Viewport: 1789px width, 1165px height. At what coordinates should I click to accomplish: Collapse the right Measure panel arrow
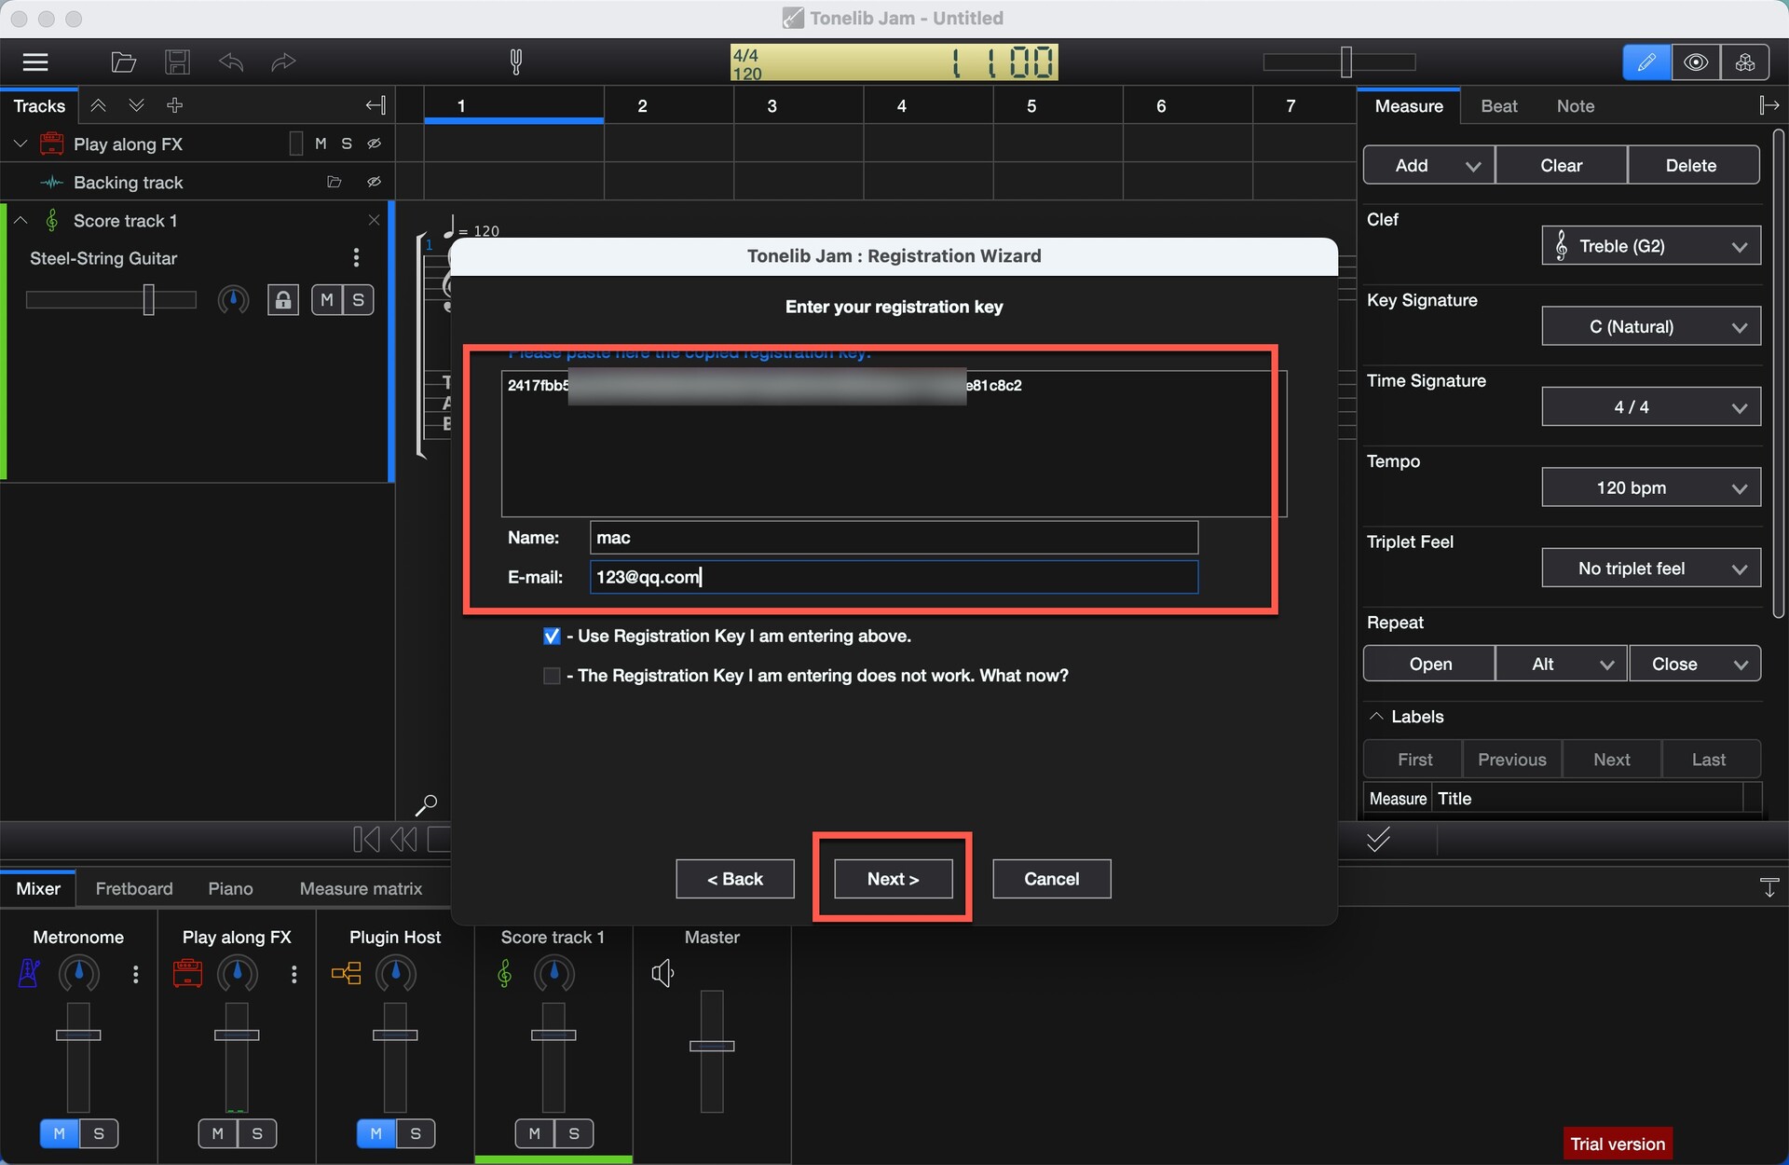point(1769,105)
